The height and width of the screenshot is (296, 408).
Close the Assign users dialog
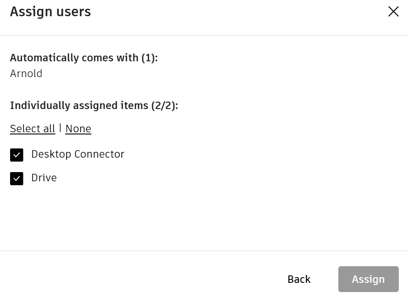coord(393,12)
